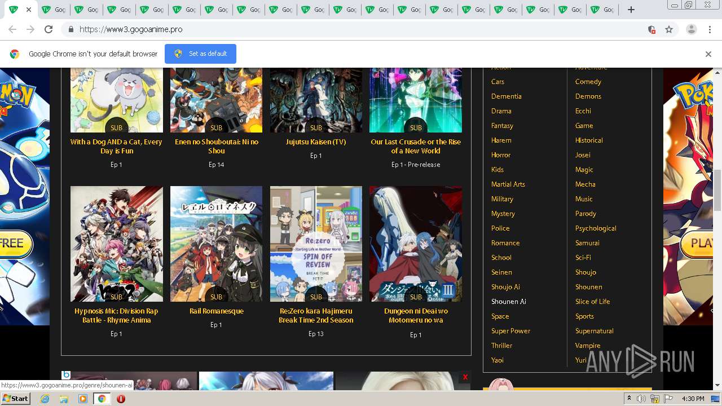Select the Romance genre
Viewport: 722px width, 406px height.
pyautogui.click(x=505, y=243)
